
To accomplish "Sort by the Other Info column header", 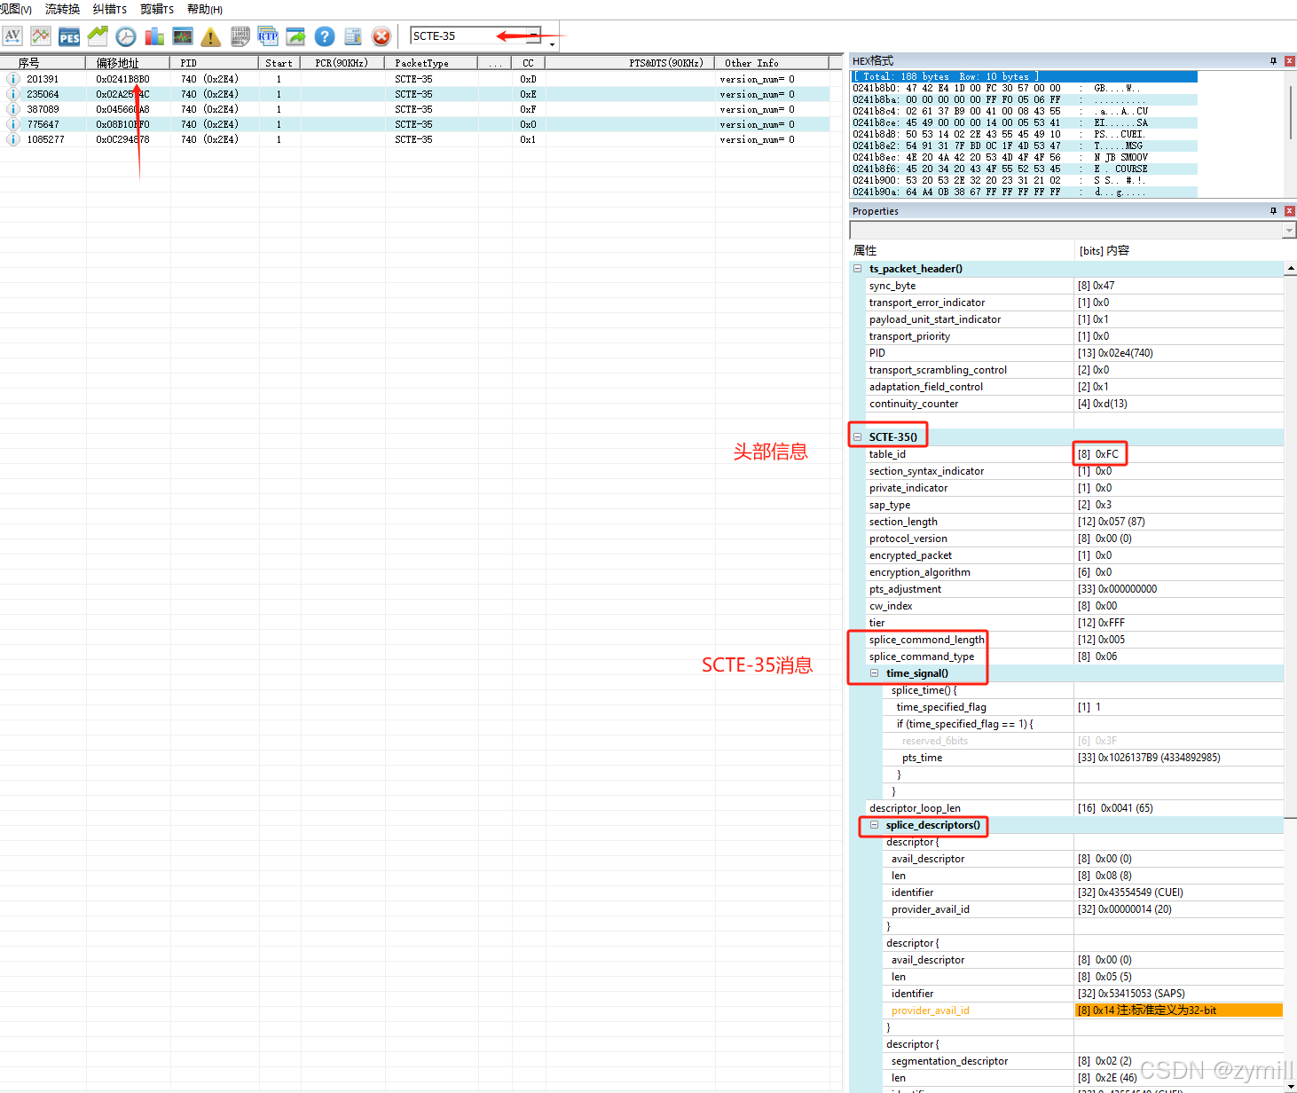I will [772, 63].
